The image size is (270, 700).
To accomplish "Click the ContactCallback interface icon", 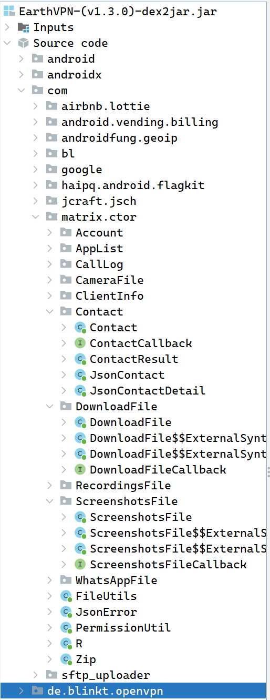I will [80, 343].
